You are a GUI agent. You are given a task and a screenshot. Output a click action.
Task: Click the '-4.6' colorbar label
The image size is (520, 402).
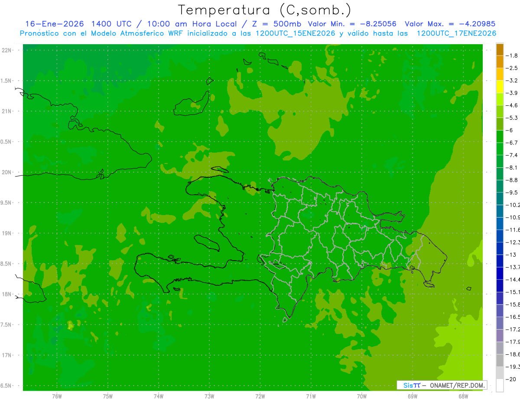tap(512, 105)
